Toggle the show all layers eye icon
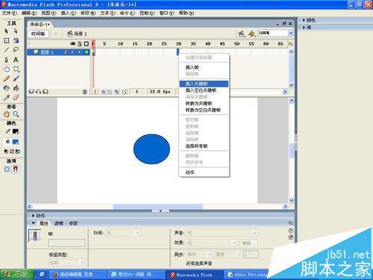 pyautogui.click(x=72, y=44)
